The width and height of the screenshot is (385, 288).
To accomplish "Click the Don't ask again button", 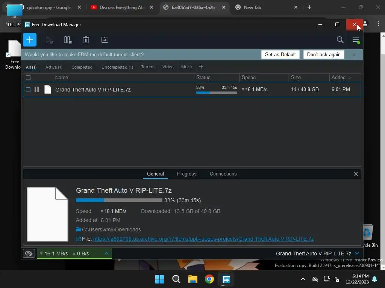I will (324, 55).
